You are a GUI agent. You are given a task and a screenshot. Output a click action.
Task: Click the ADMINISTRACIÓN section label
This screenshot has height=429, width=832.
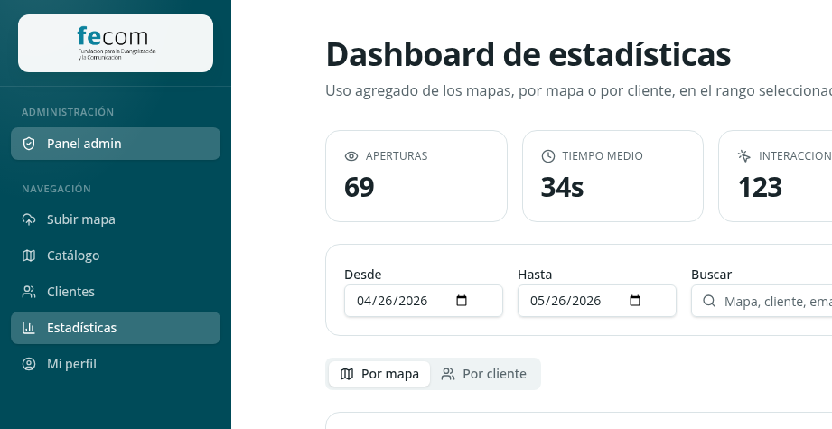click(x=68, y=112)
